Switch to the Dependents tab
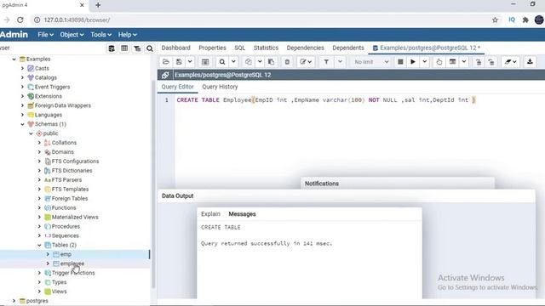Screen dimensions: 545x306 click(348, 48)
